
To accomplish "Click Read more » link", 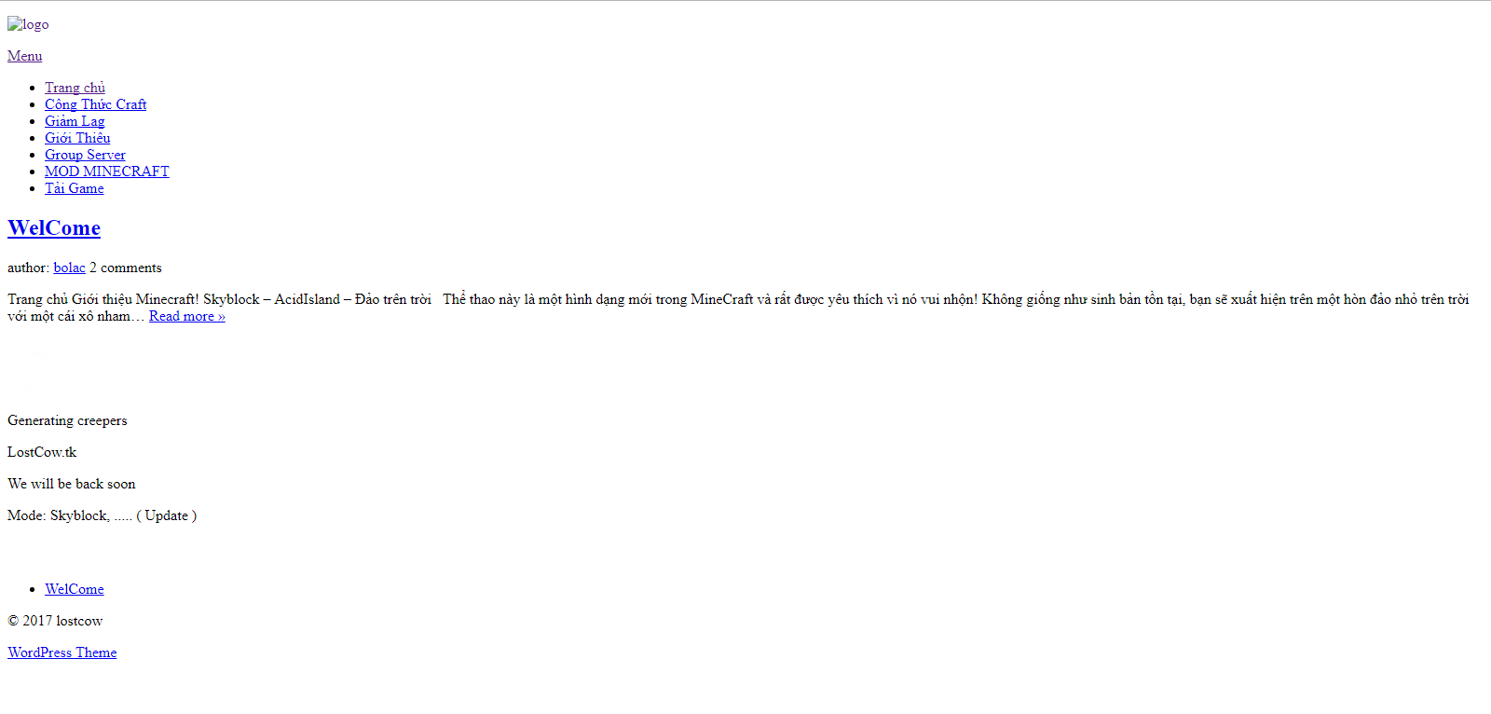I will tap(186, 316).
